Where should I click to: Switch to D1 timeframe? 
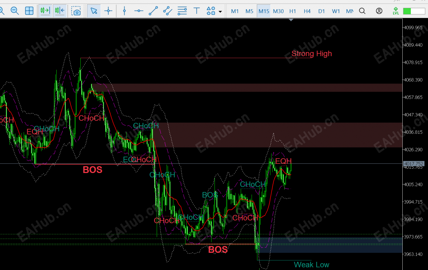[x=322, y=11]
